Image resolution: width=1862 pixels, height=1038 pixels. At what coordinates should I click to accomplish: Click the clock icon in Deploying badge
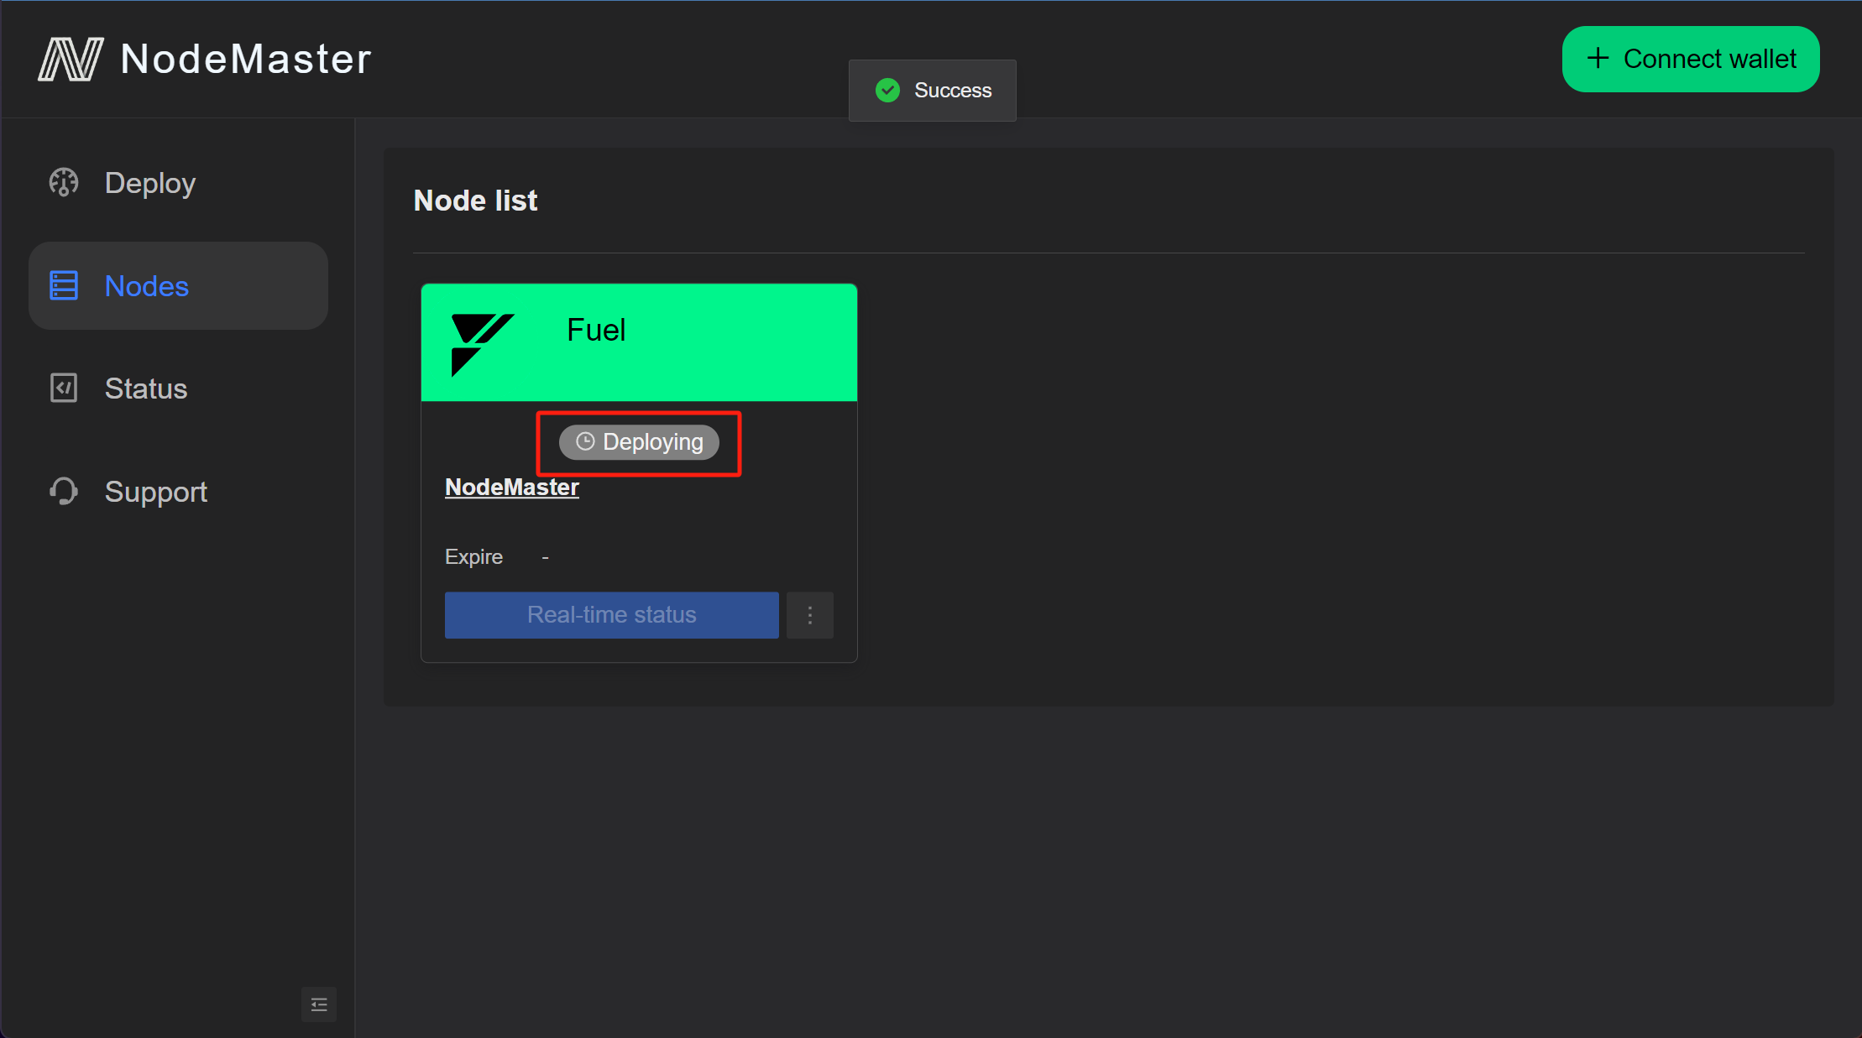(585, 442)
